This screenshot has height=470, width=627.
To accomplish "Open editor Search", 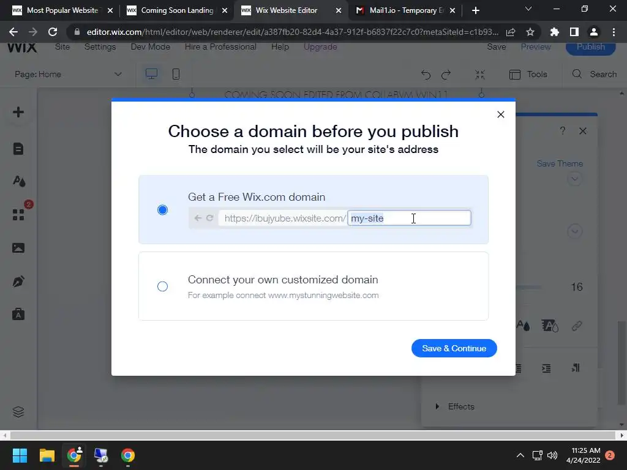I will click(x=594, y=74).
